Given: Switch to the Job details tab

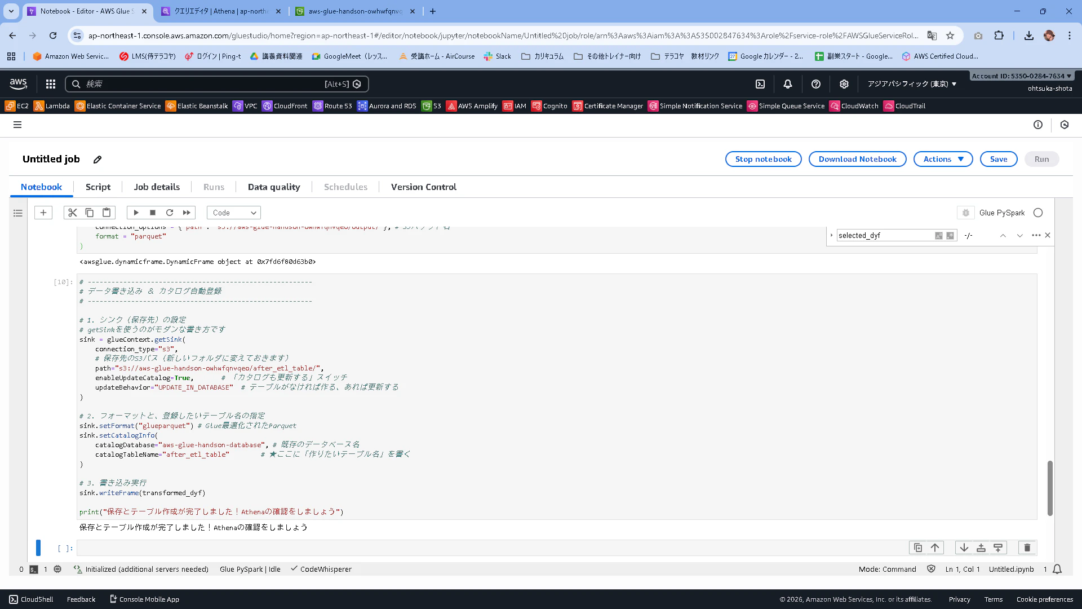Looking at the screenshot, I should coord(157,187).
